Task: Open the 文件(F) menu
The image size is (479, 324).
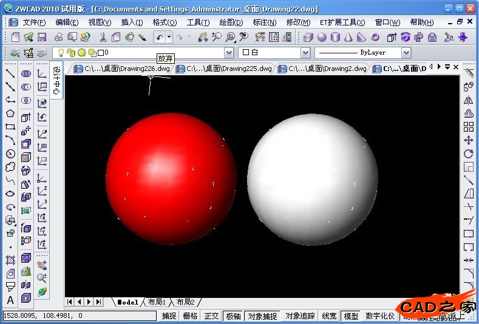Action: coord(34,22)
